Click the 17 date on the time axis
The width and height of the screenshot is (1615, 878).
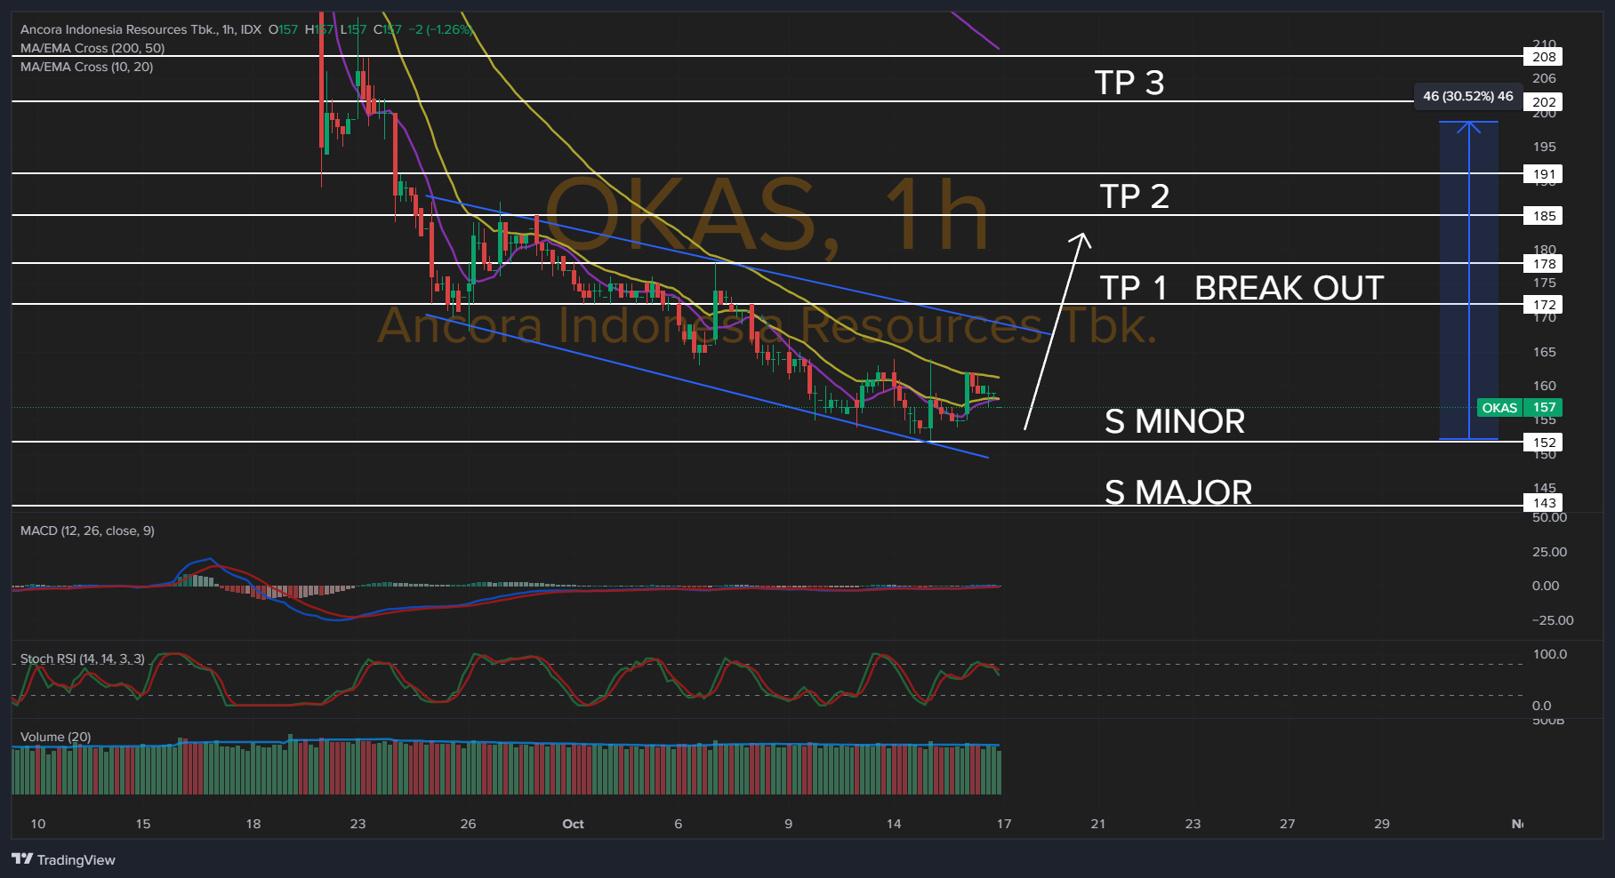point(1004,824)
